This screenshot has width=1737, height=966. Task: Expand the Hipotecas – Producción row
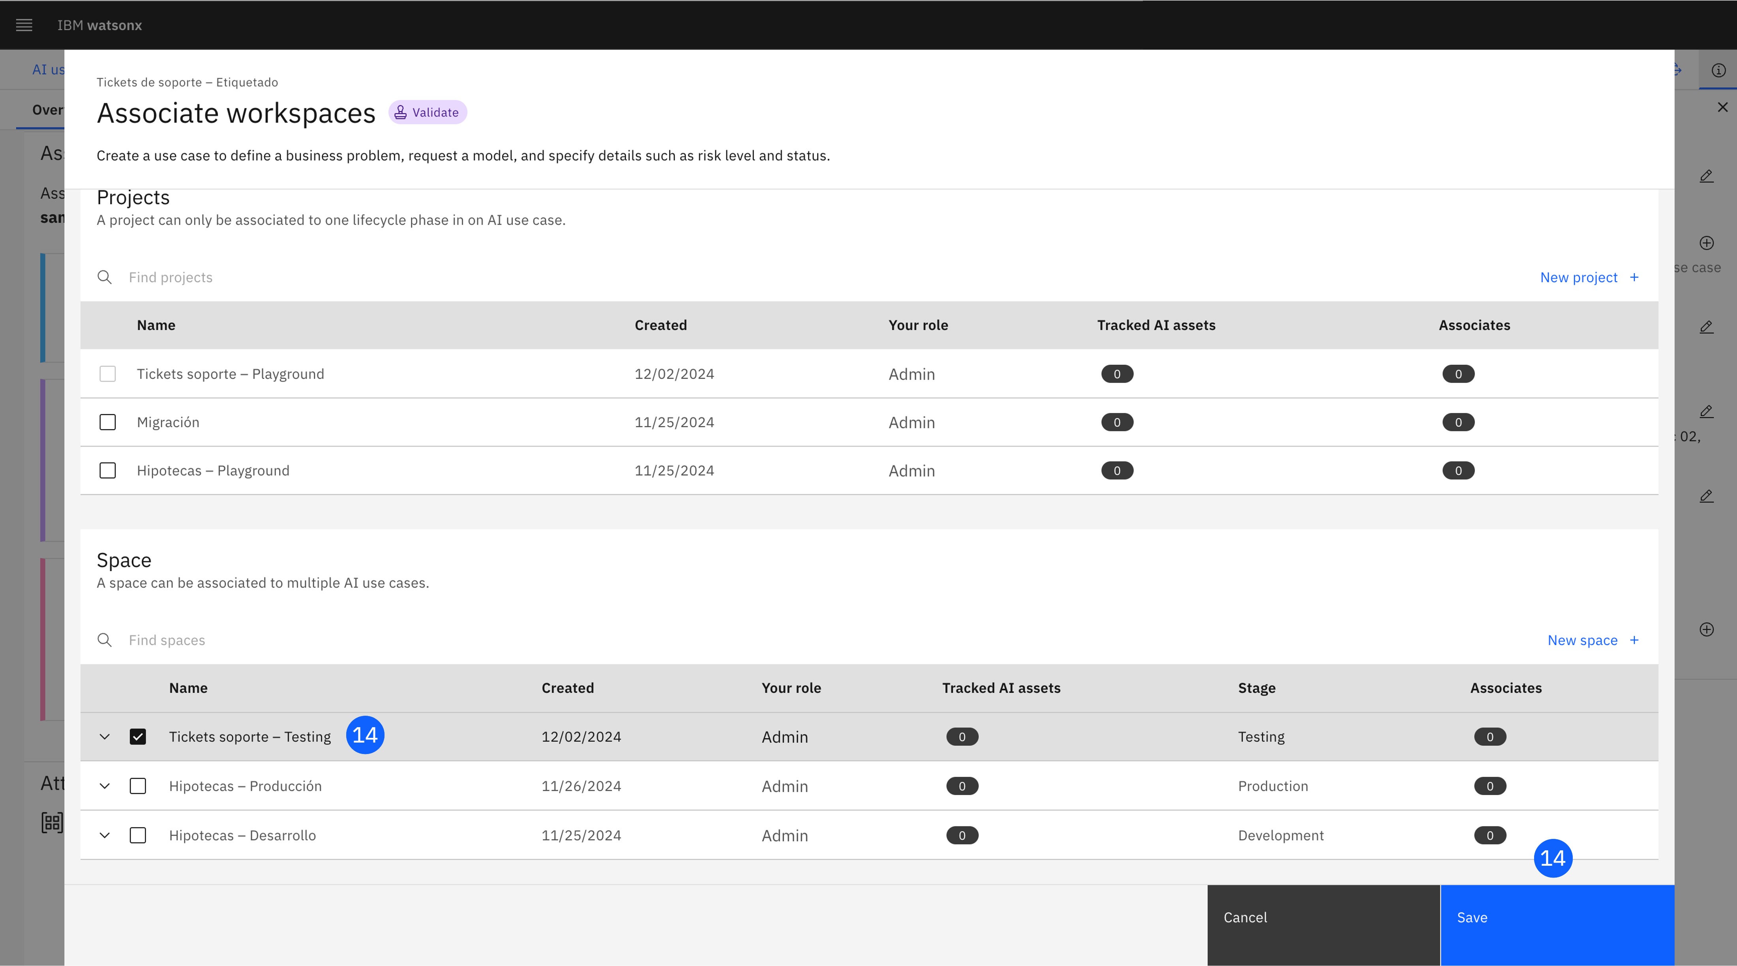105,786
